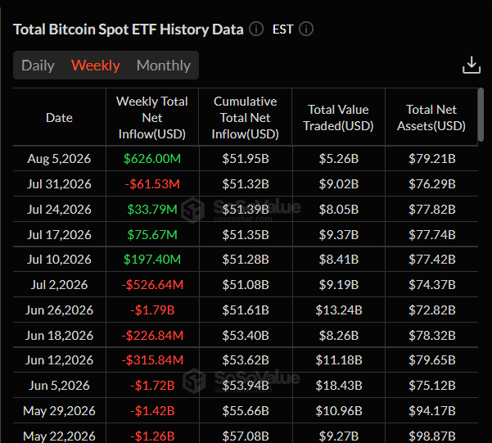492x443 pixels.
Task: Select the Jun 26,2026 row date
Action: 59,310
